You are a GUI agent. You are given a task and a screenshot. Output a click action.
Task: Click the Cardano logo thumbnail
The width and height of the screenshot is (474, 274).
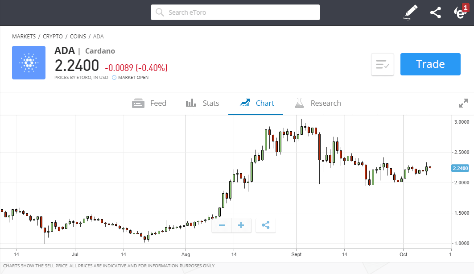click(x=29, y=62)
